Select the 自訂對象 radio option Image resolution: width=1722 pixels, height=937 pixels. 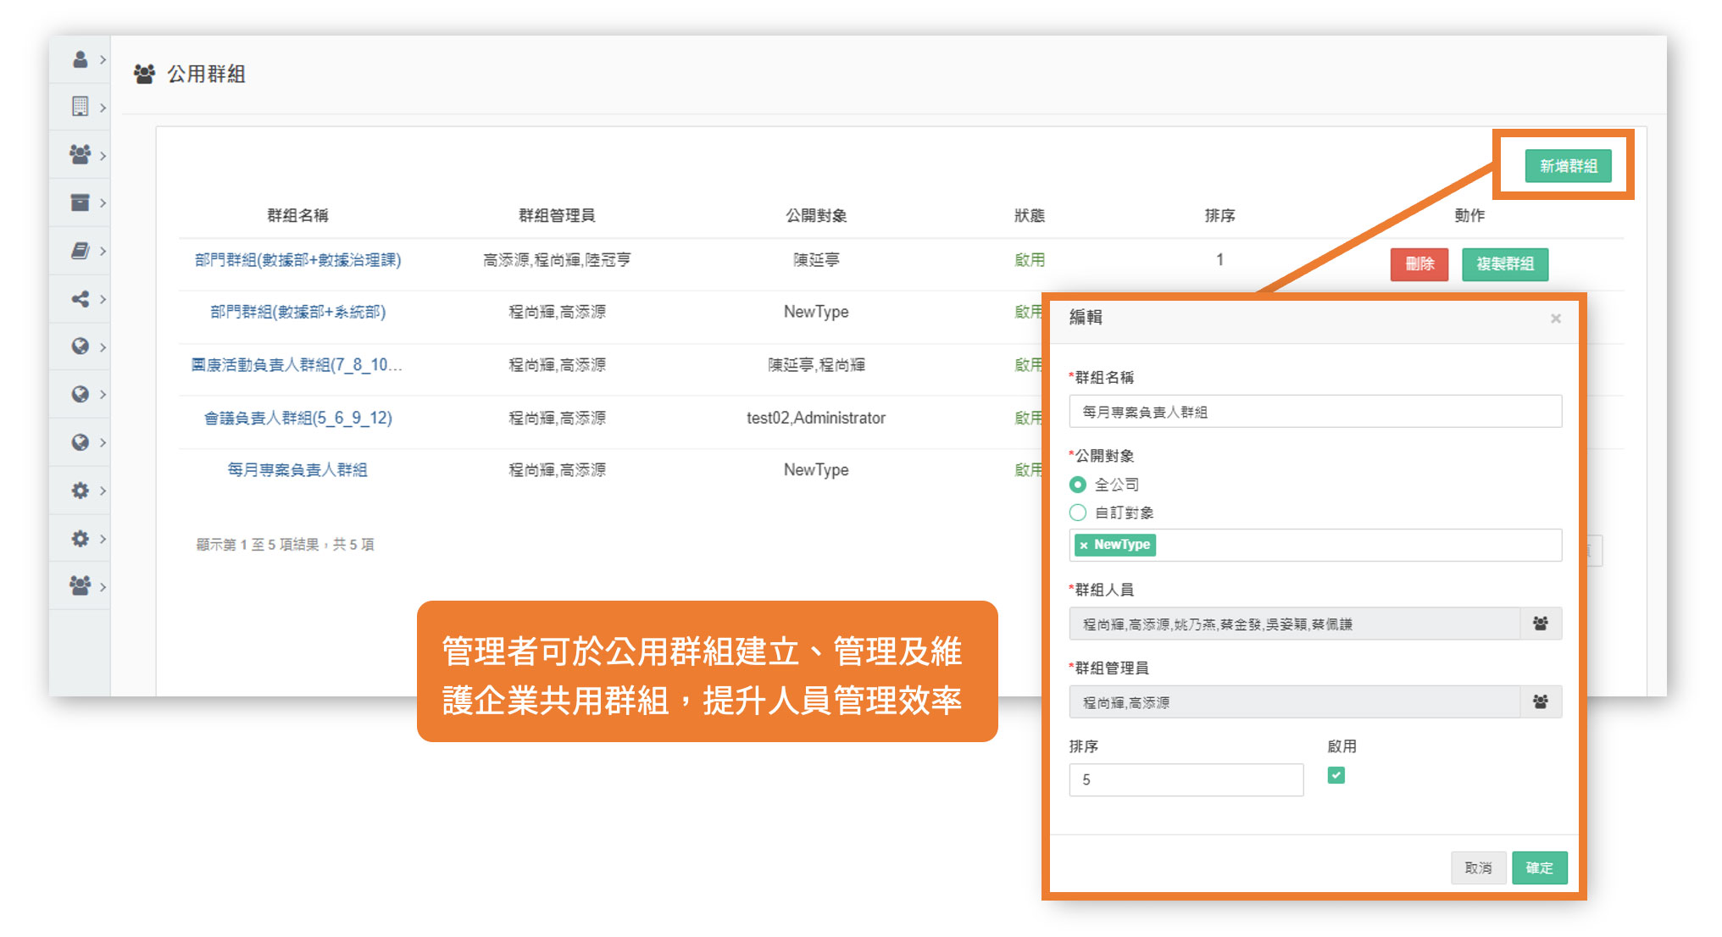point(1078,513)
